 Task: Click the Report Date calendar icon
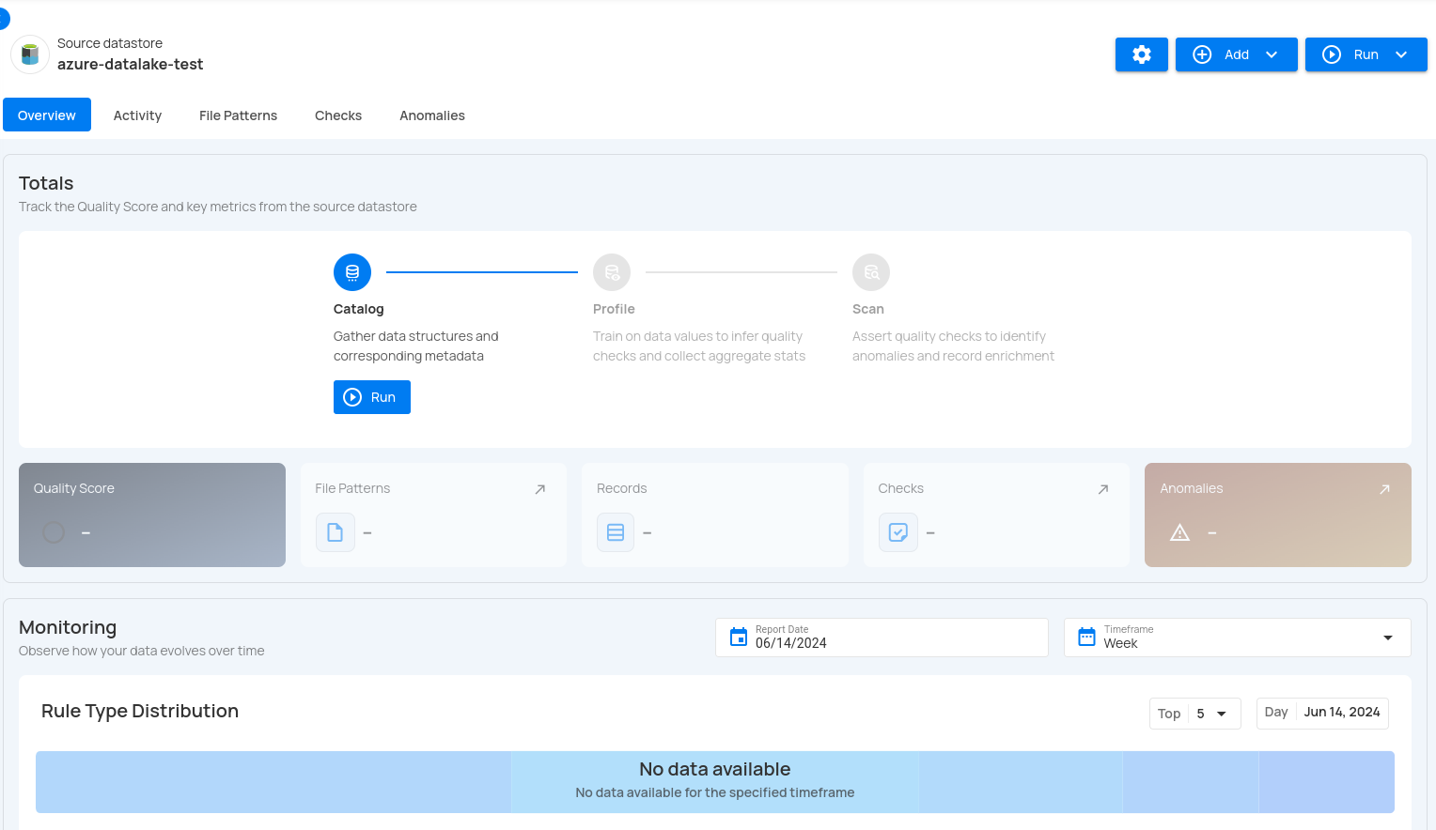pos(739,638)
